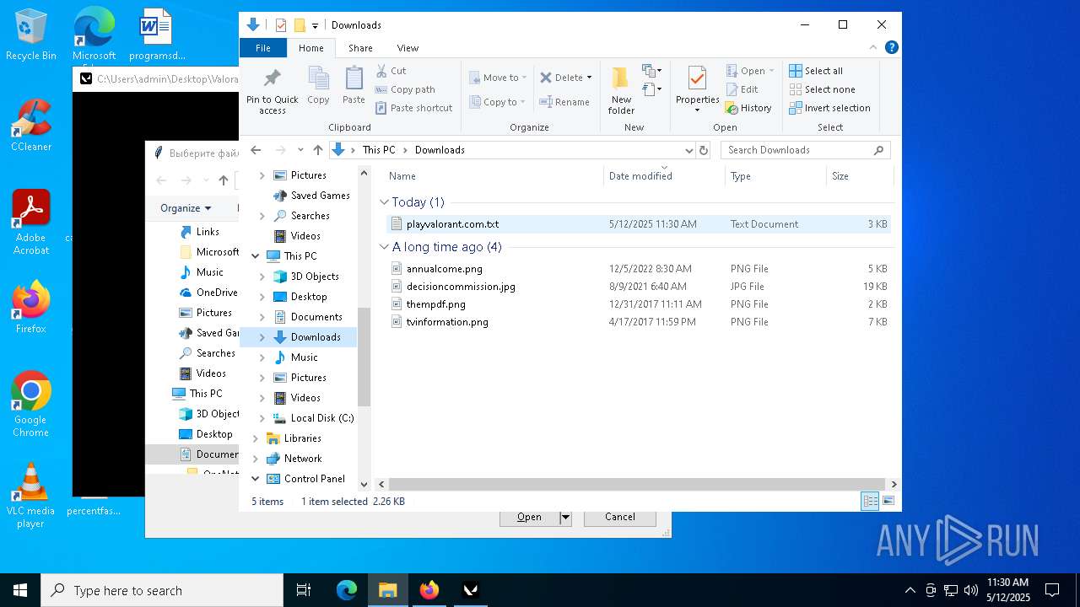The height and width of the screenshot is (607, 1080).
Task: Expand Libraries tree node
Action: click(256, 438)
